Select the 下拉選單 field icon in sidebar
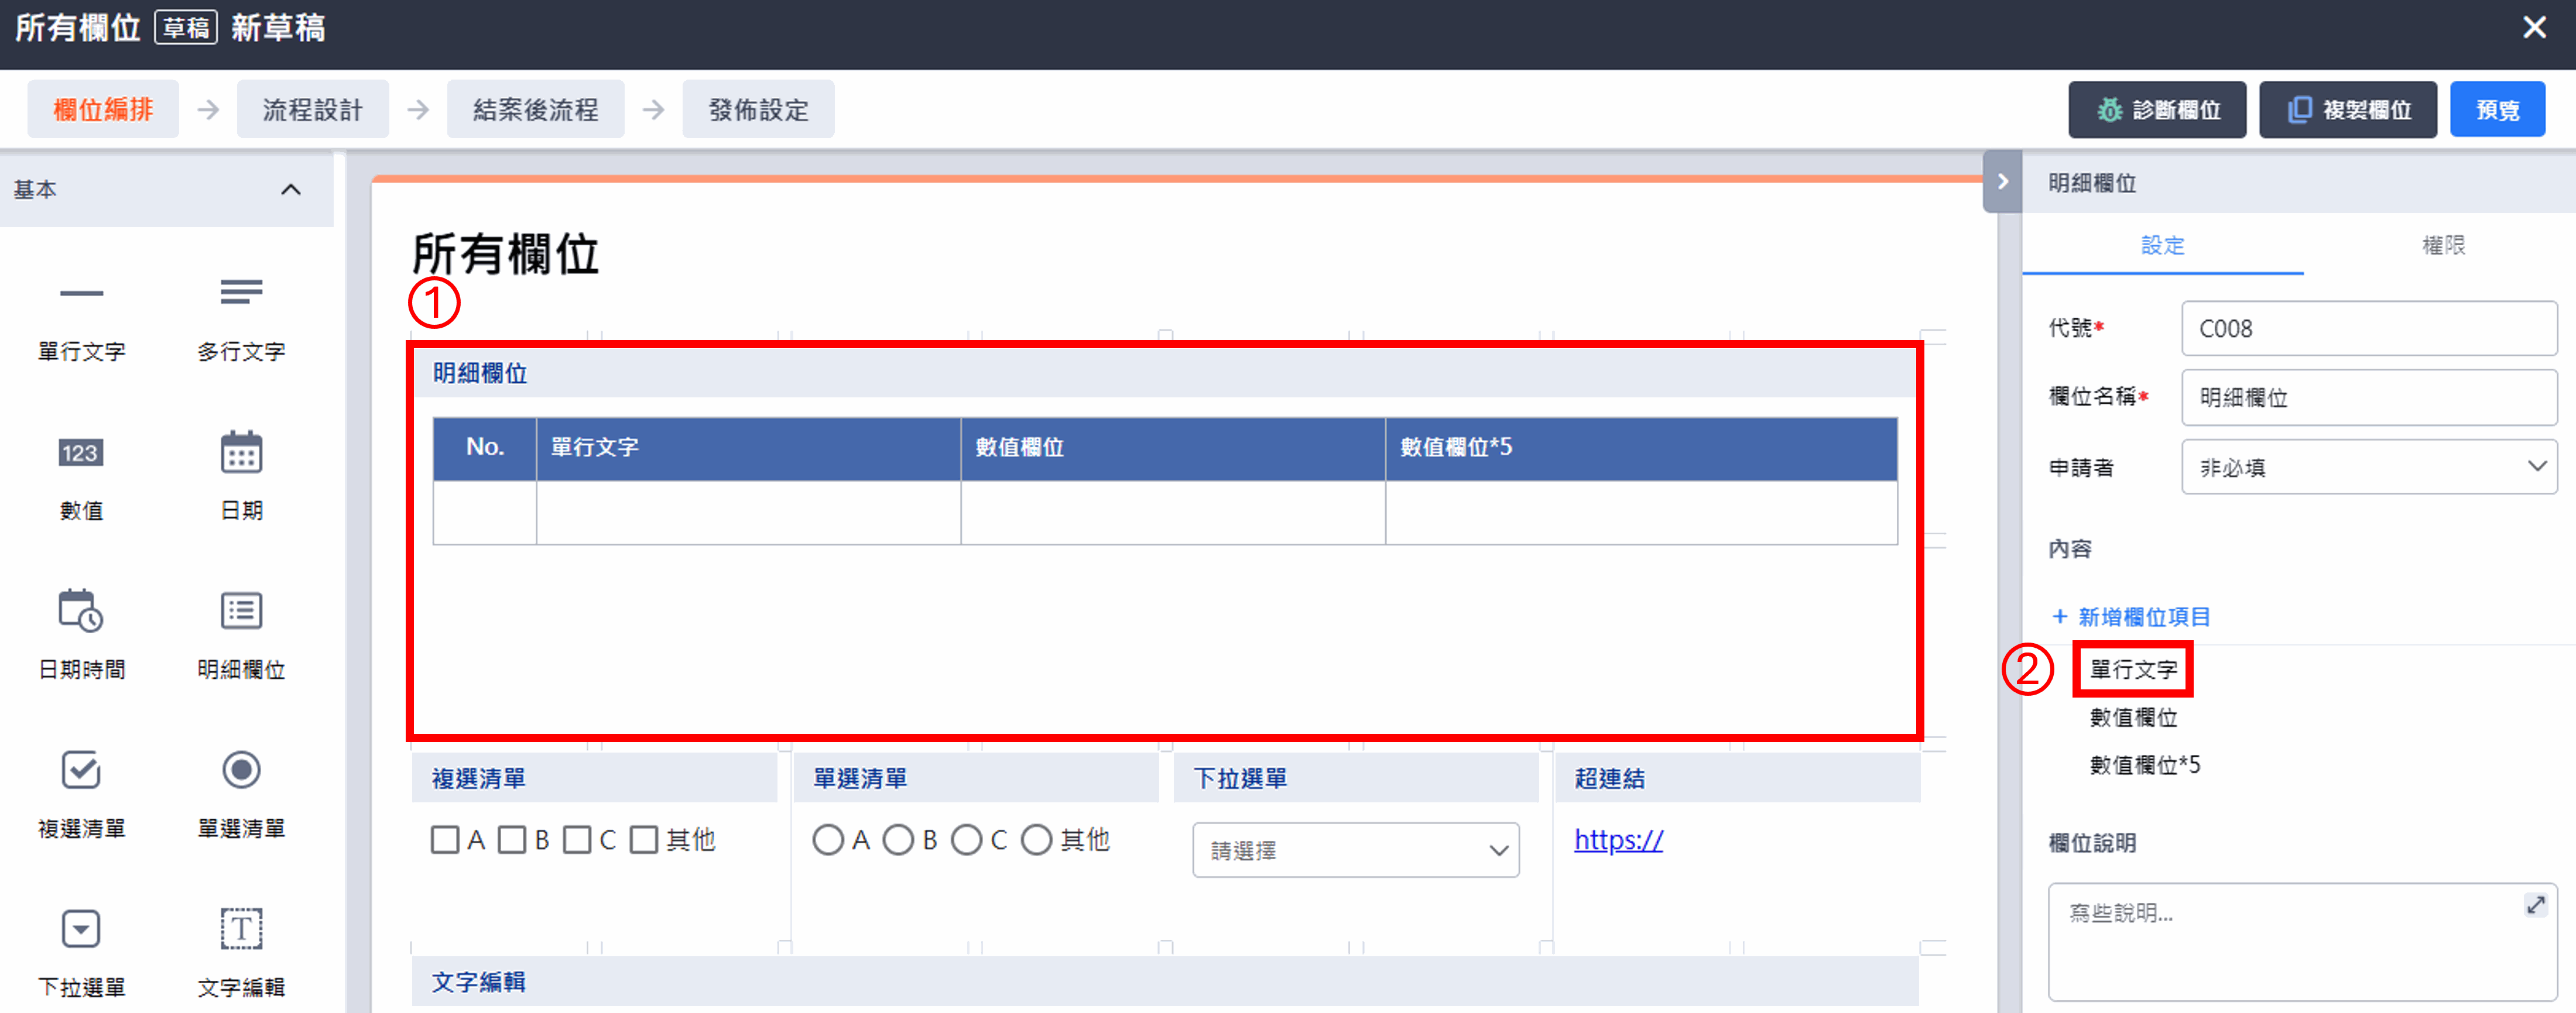The image size is (2576, 1013). pos(81,928)
